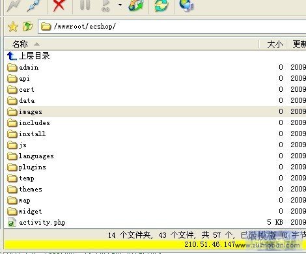
Task: Click the play transfer toolbar icon
Action: [106, 5]
